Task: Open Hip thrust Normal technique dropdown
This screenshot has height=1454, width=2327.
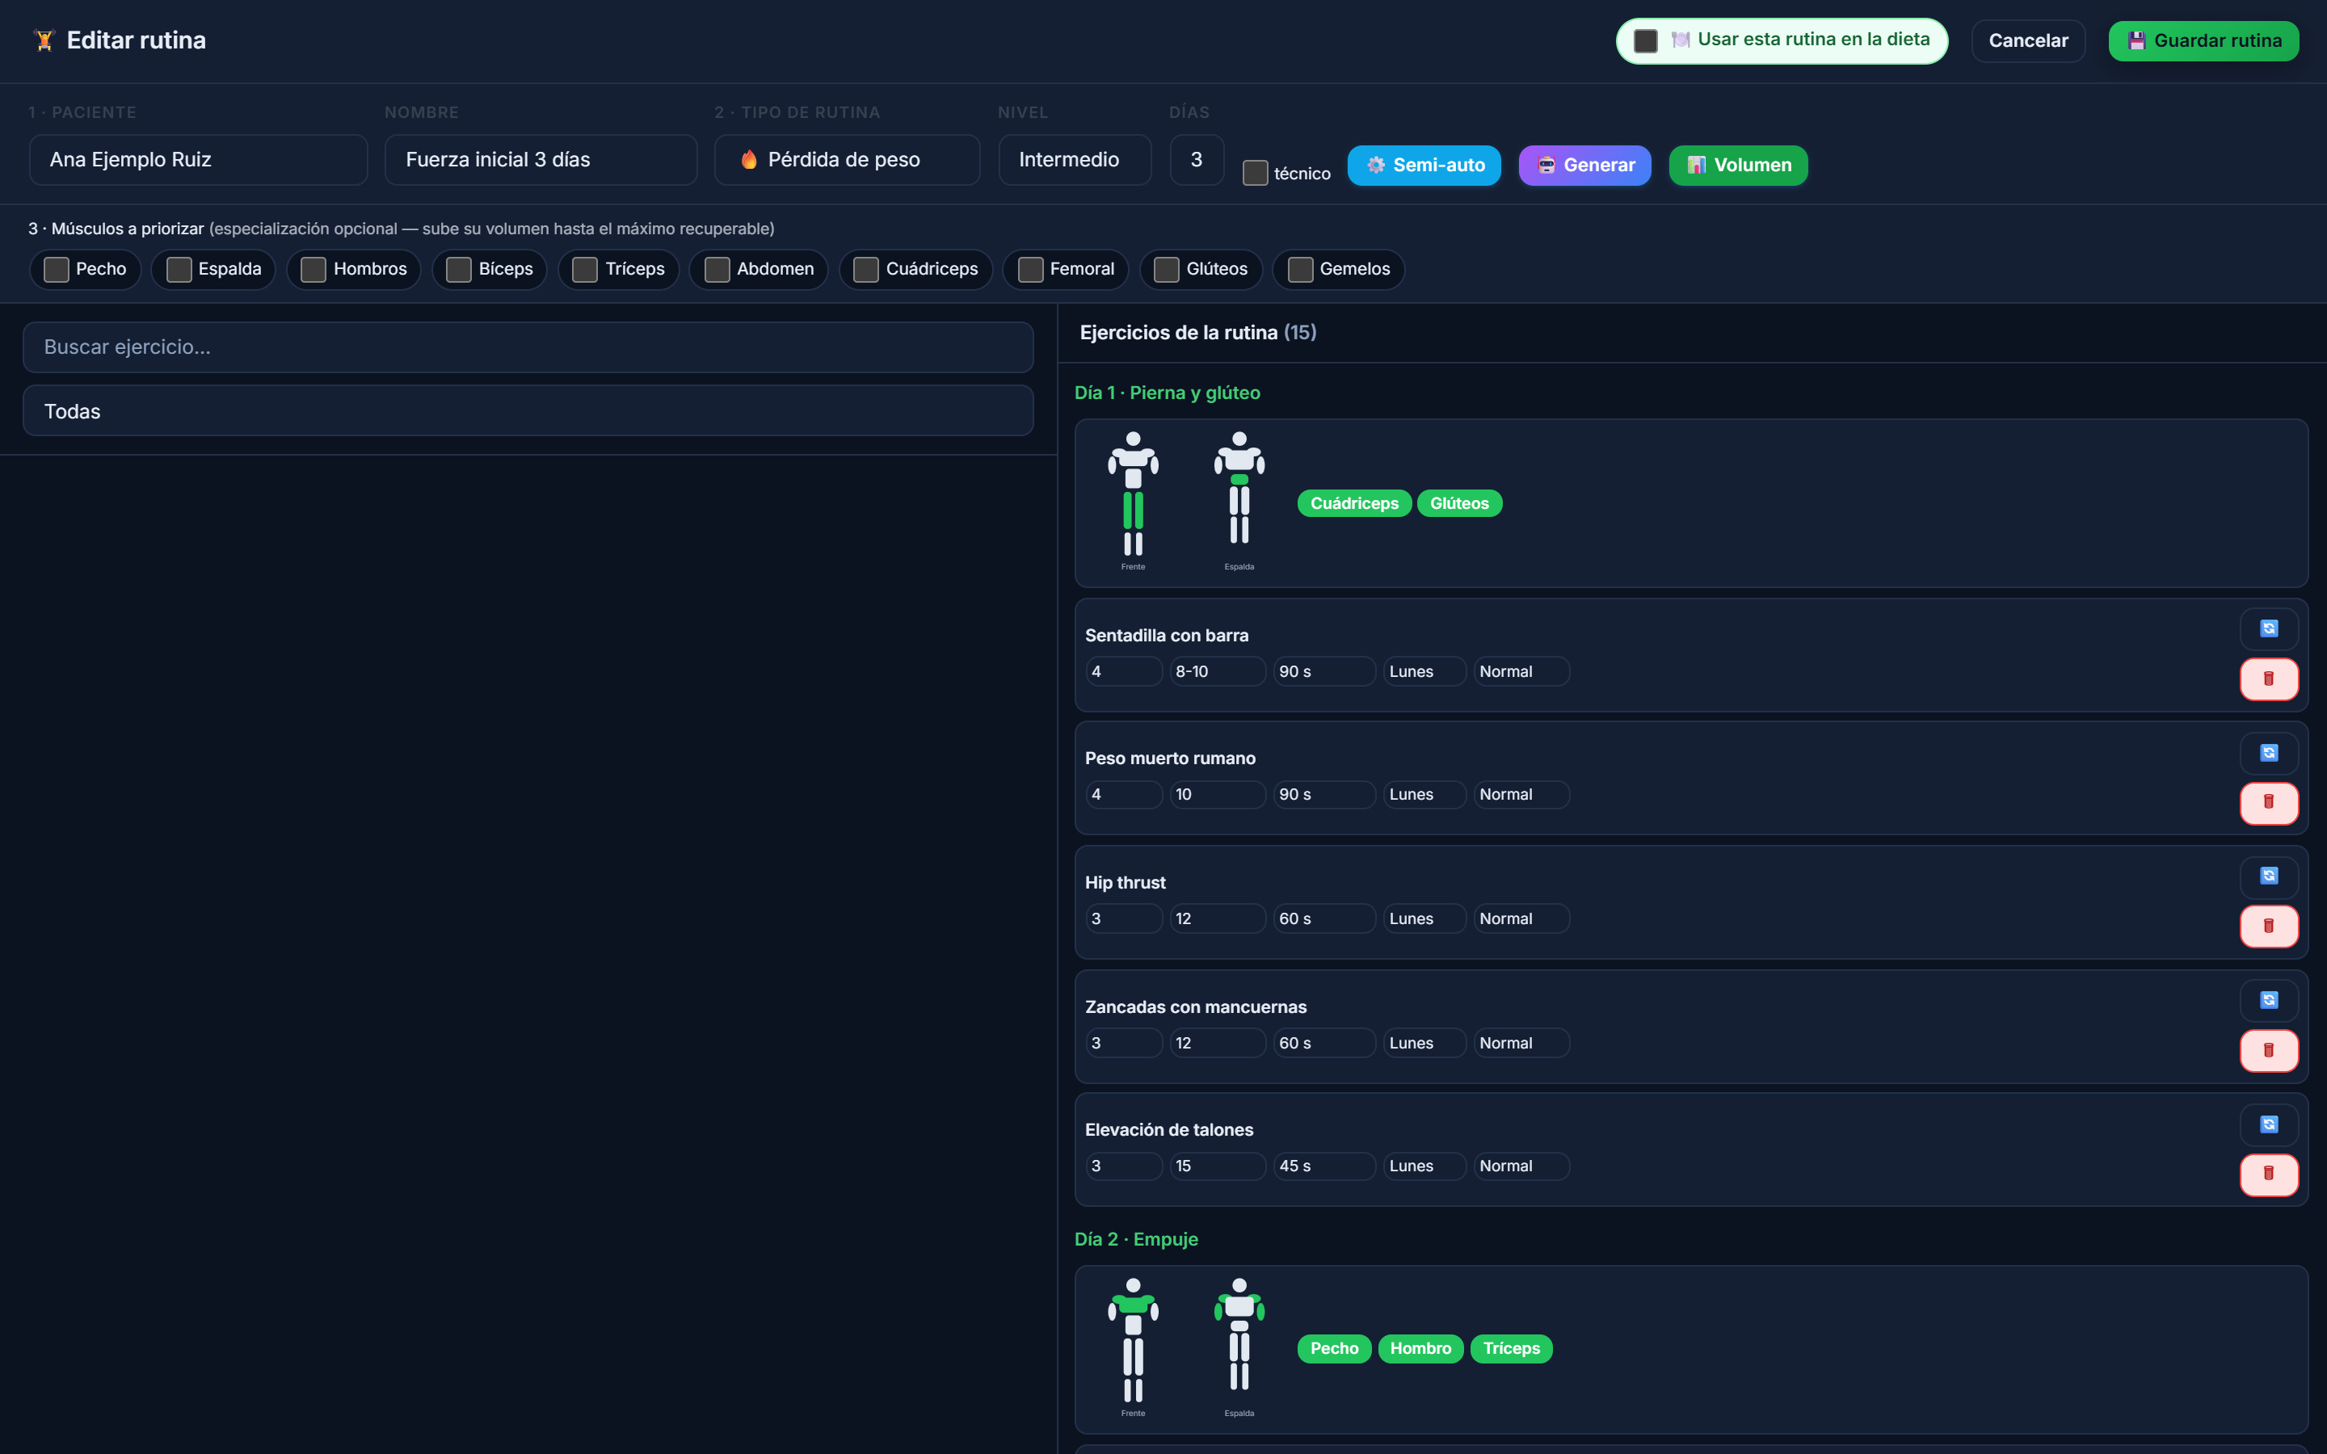Action: (x=1521, y=918)
